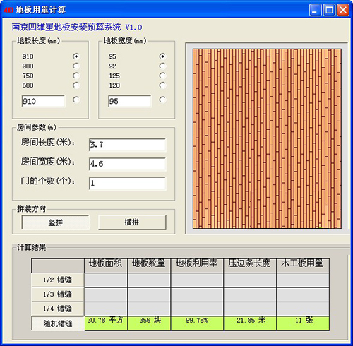Click the custom floor length field showing 910
353x346 pixels.
click(x=43, y=101)
